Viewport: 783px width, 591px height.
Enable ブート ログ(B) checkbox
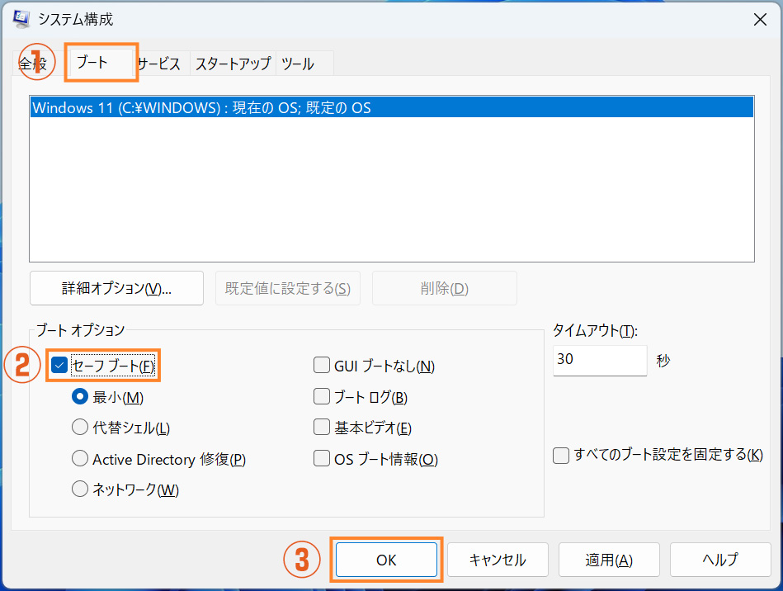tap(322, 397)
